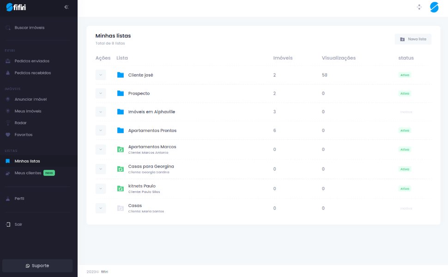Click the blue folder icon for Cliente josé
The image size is (448, 277).
click(121, 75)
